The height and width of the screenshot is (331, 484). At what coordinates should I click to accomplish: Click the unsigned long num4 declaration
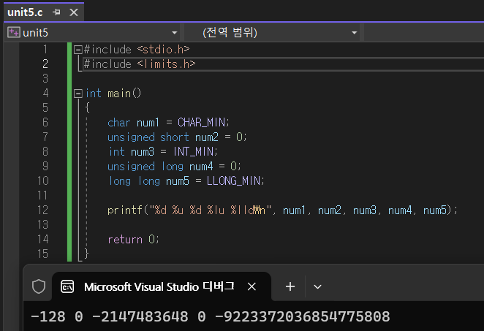click(x=174, y=167)
